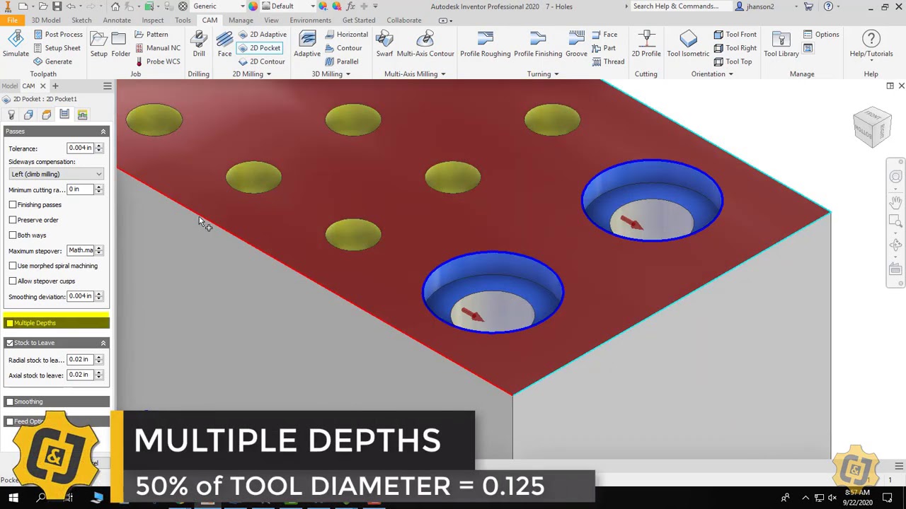Click the ViewCube in the viewport
The height and width of the screenshot is (509, 906).
872,128
